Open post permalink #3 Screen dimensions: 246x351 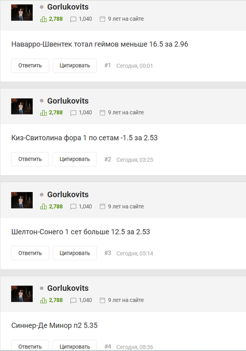coord(108,253)
